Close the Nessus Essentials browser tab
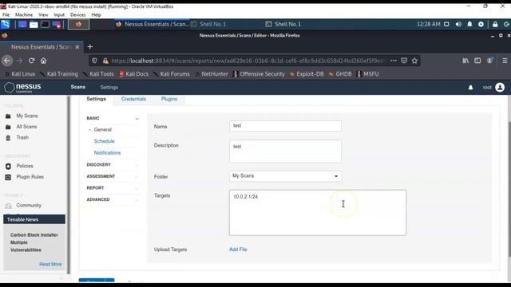 click(x=77, y=47)
